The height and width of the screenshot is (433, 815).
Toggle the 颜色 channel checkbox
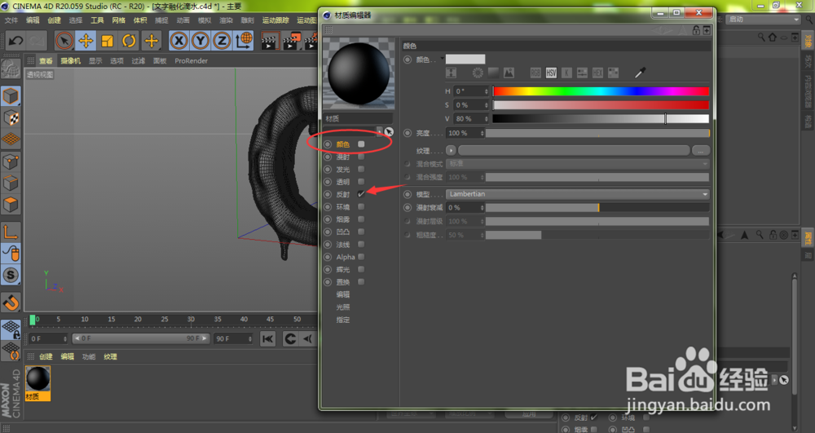[x=361, y=144]
